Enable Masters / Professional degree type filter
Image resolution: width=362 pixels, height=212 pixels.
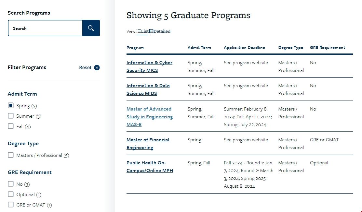(11, 155)
